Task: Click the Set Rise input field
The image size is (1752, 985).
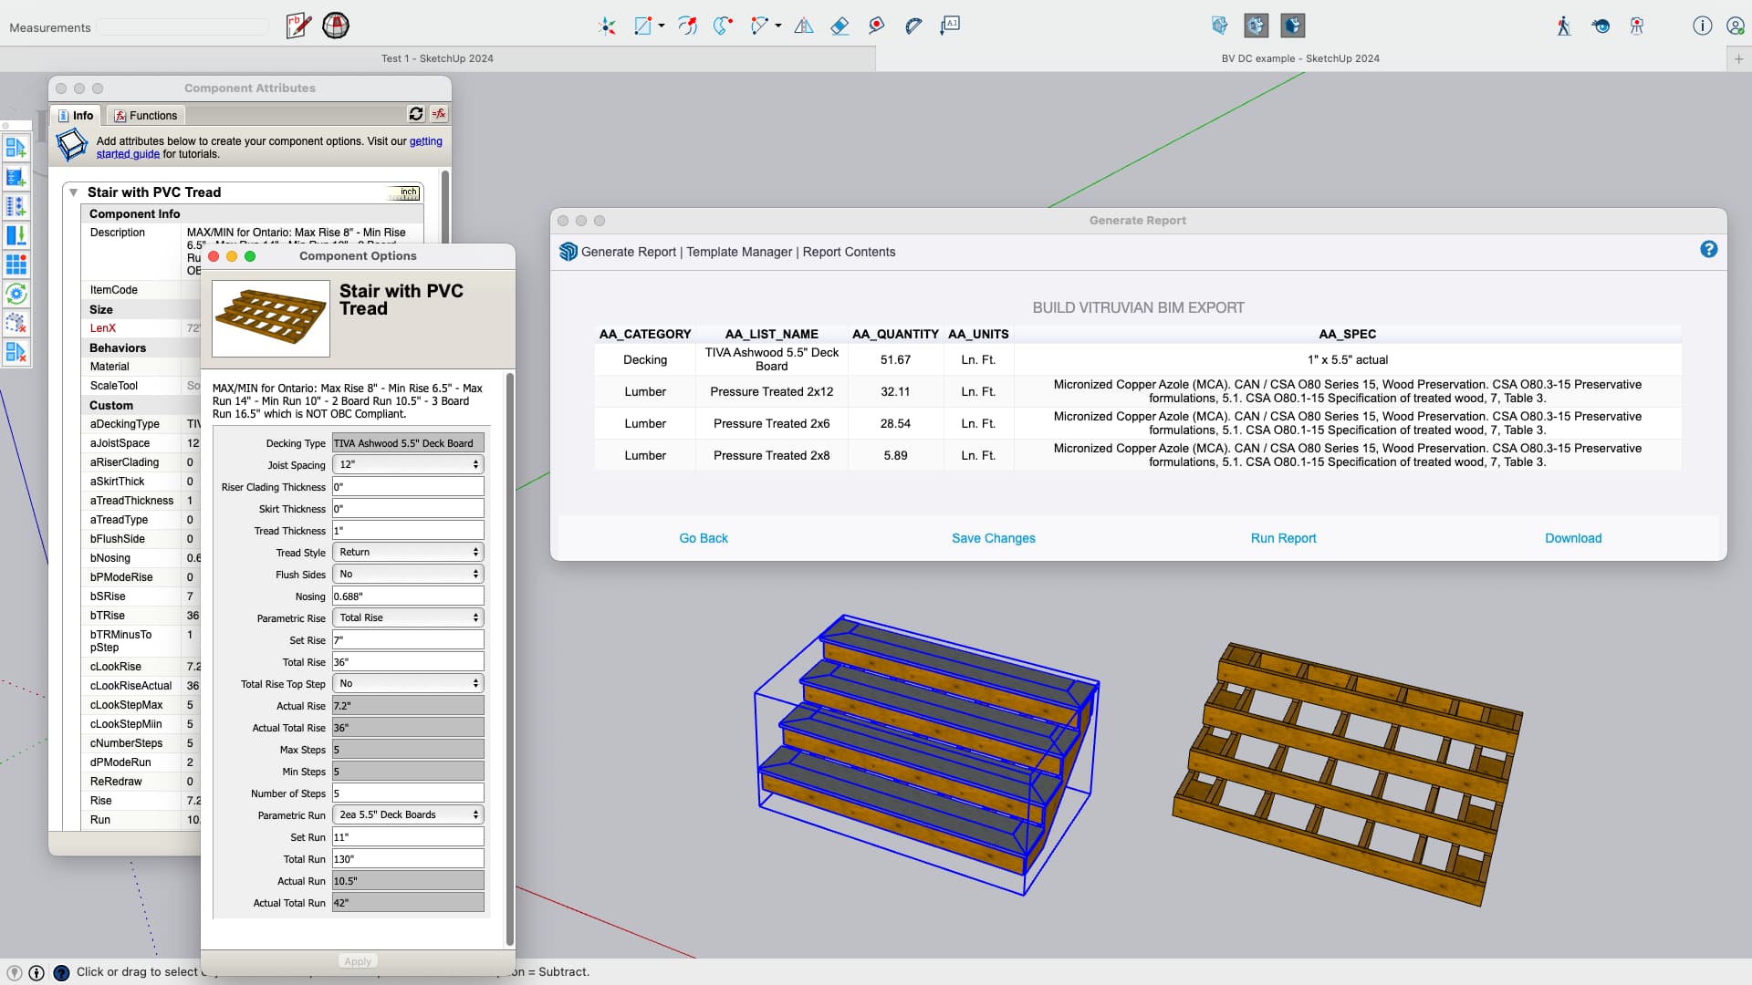Action: [408, 639]
